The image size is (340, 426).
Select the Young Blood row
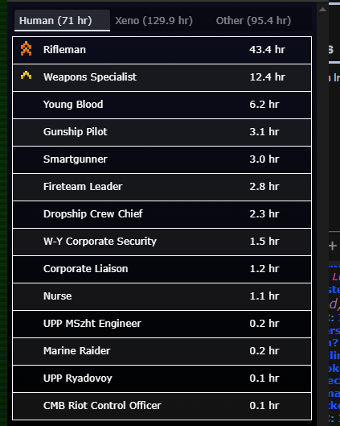[x=162, y=105]
